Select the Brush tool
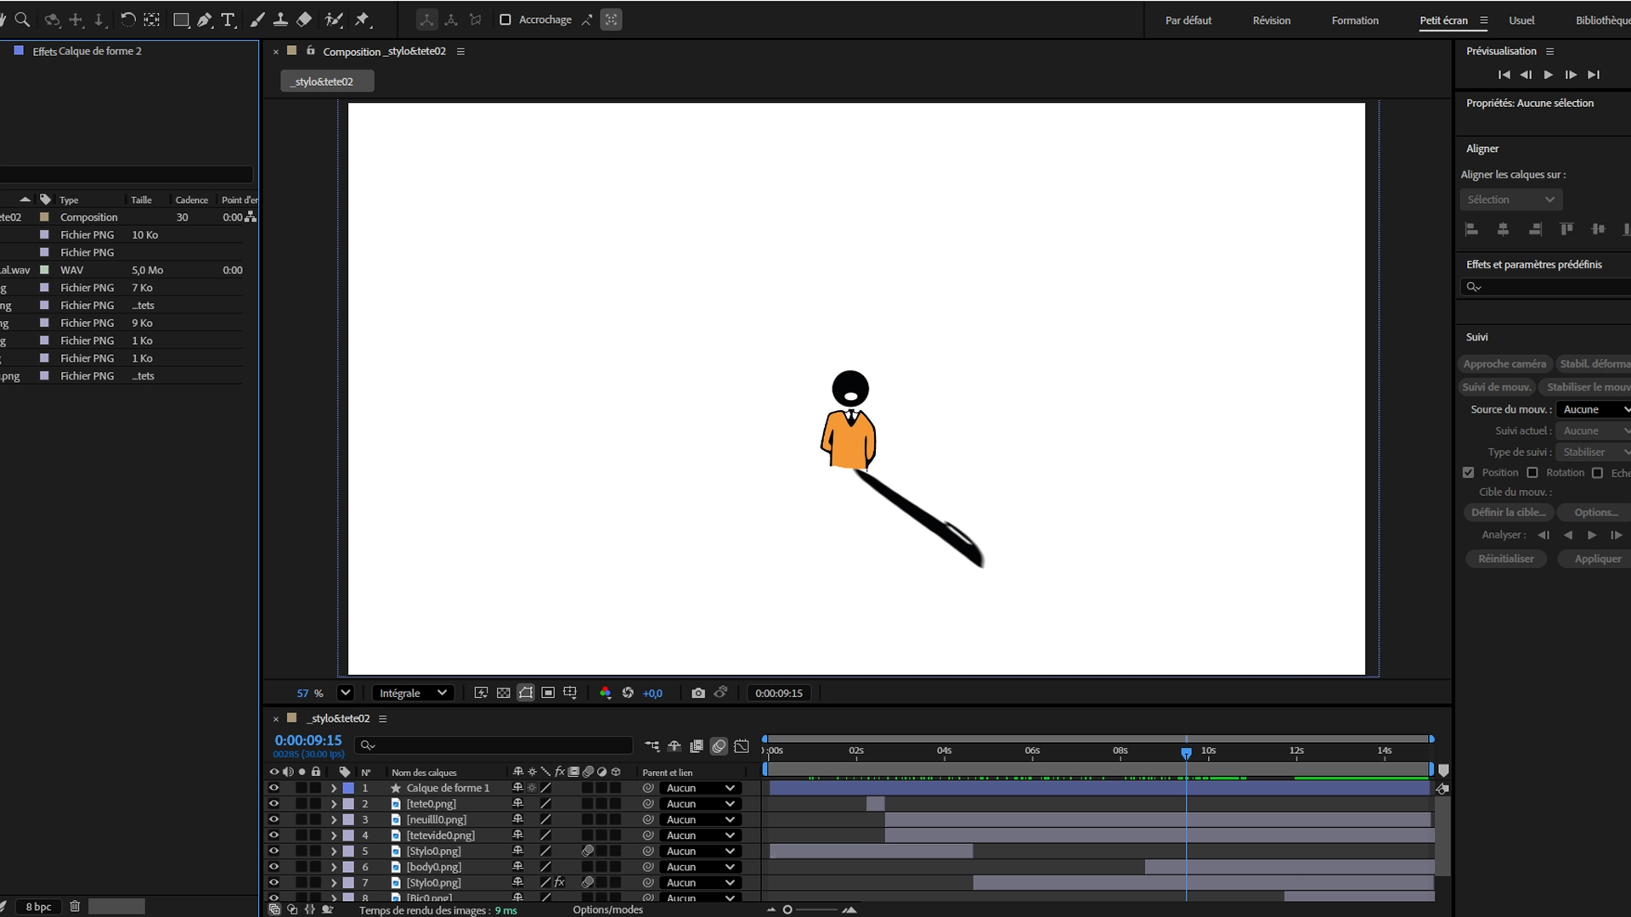 (257, 20)
